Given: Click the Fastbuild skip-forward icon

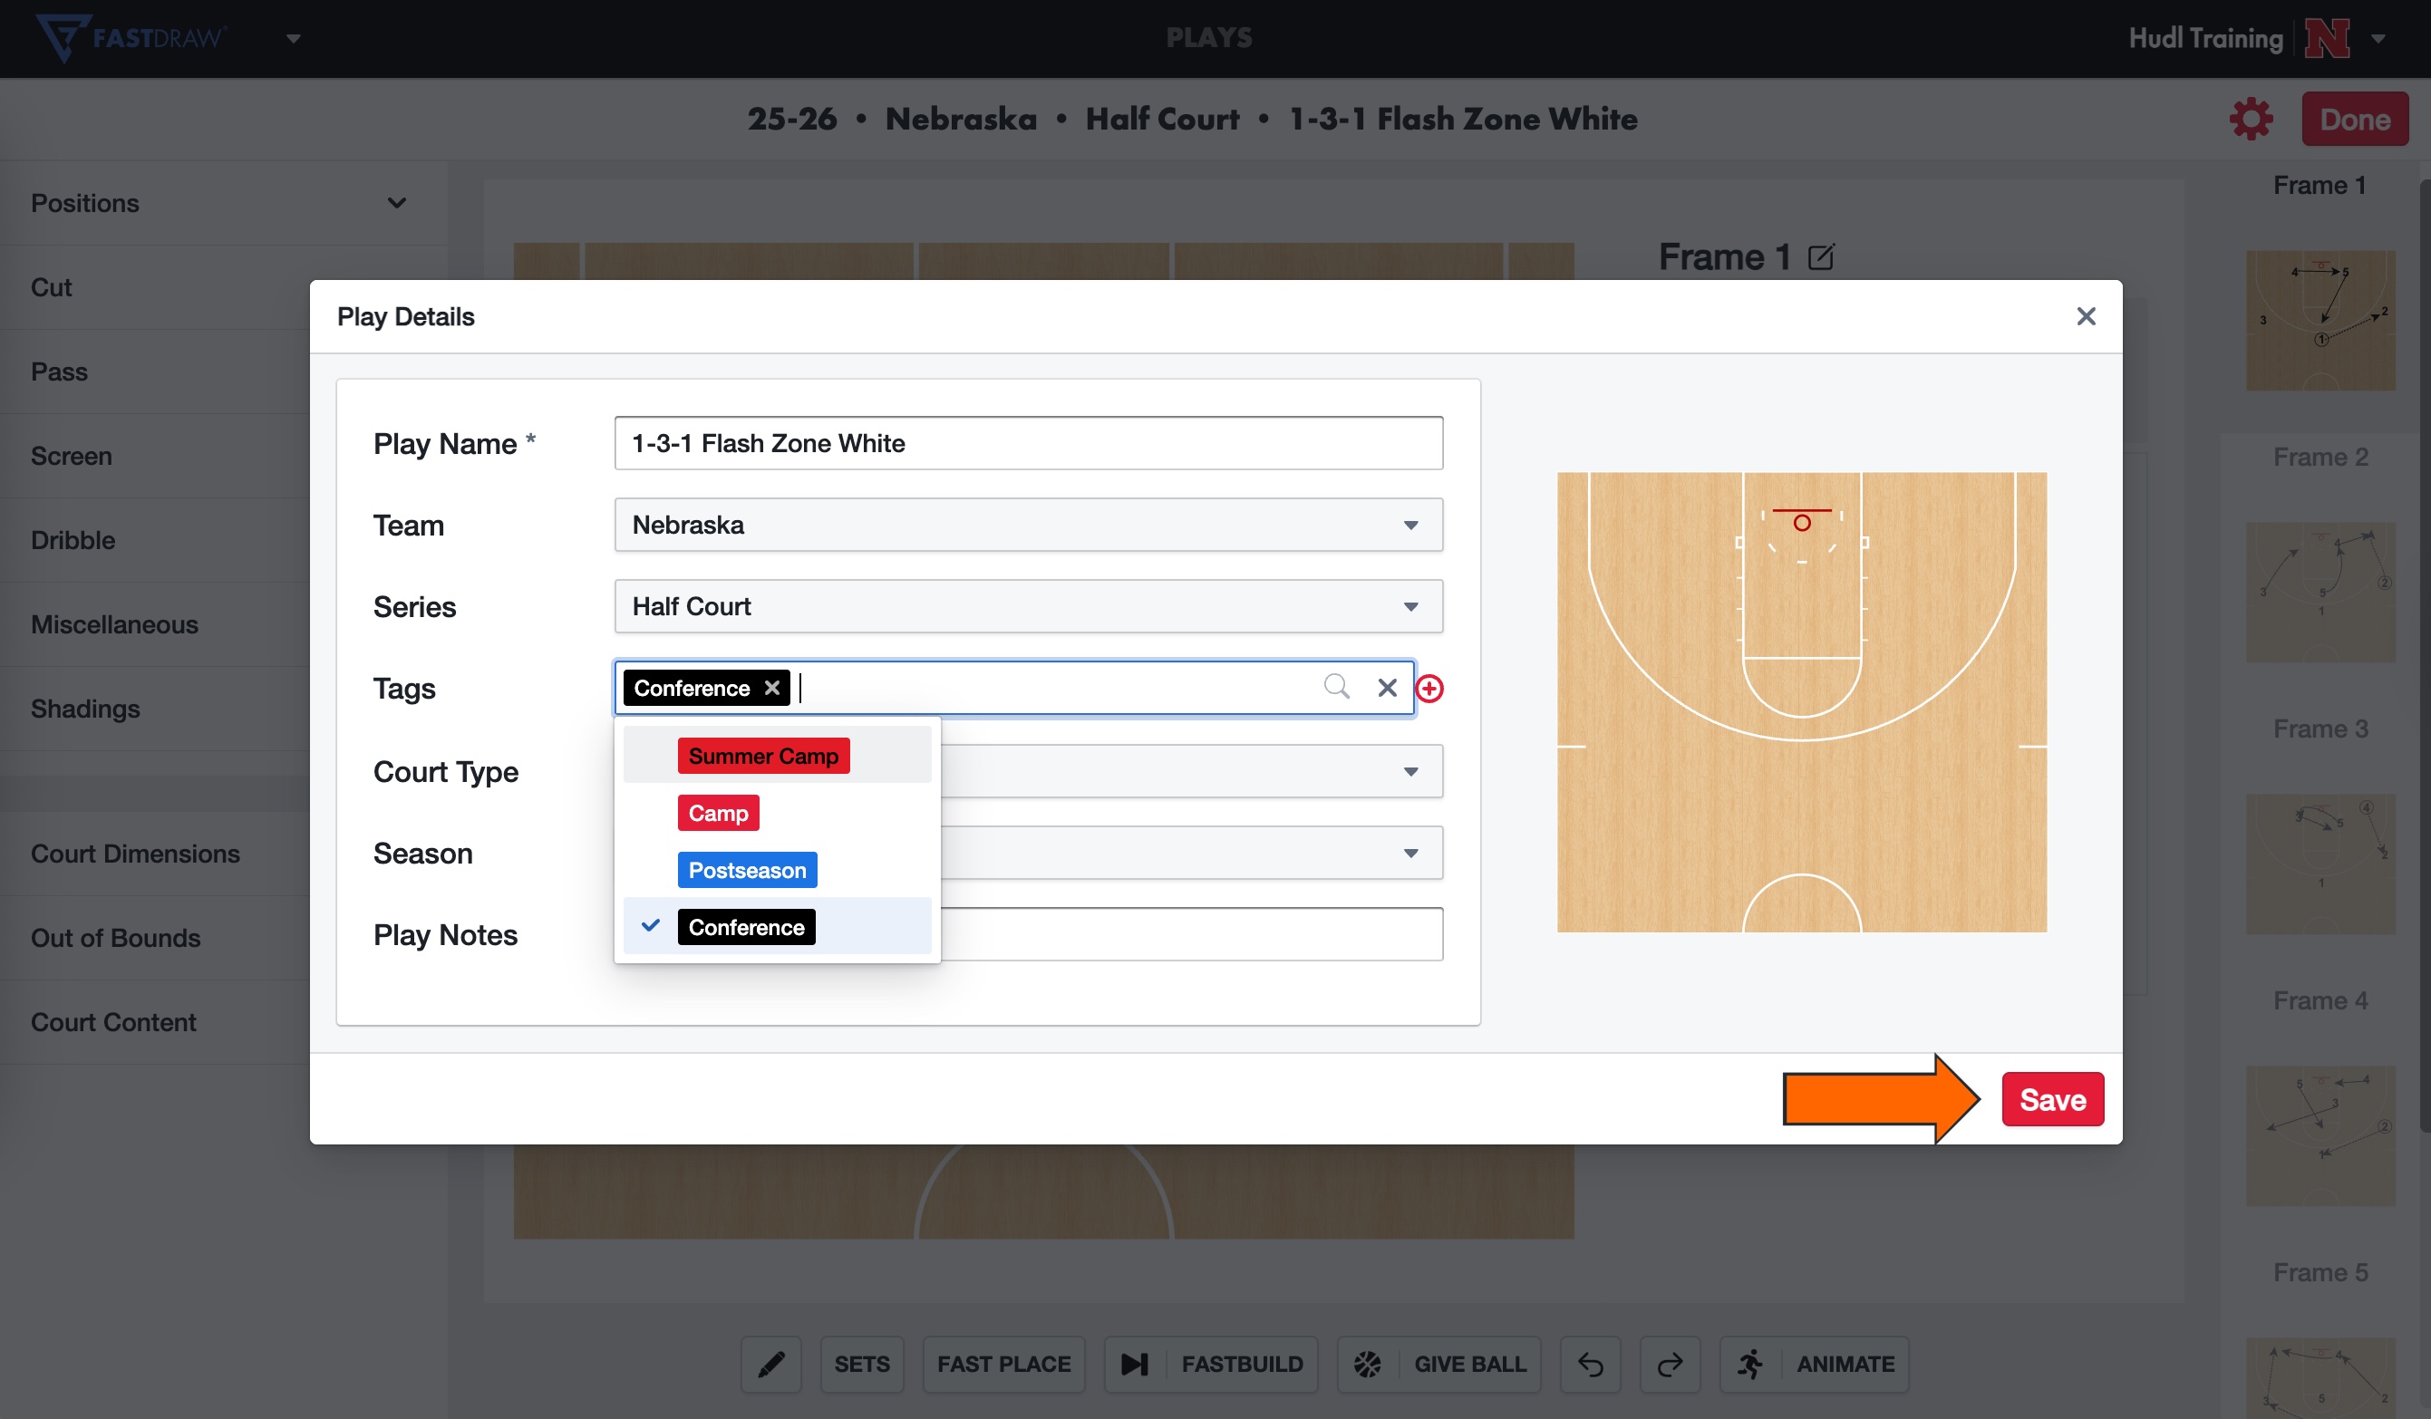Looking at the screenshot, I should [1135, 1364].
